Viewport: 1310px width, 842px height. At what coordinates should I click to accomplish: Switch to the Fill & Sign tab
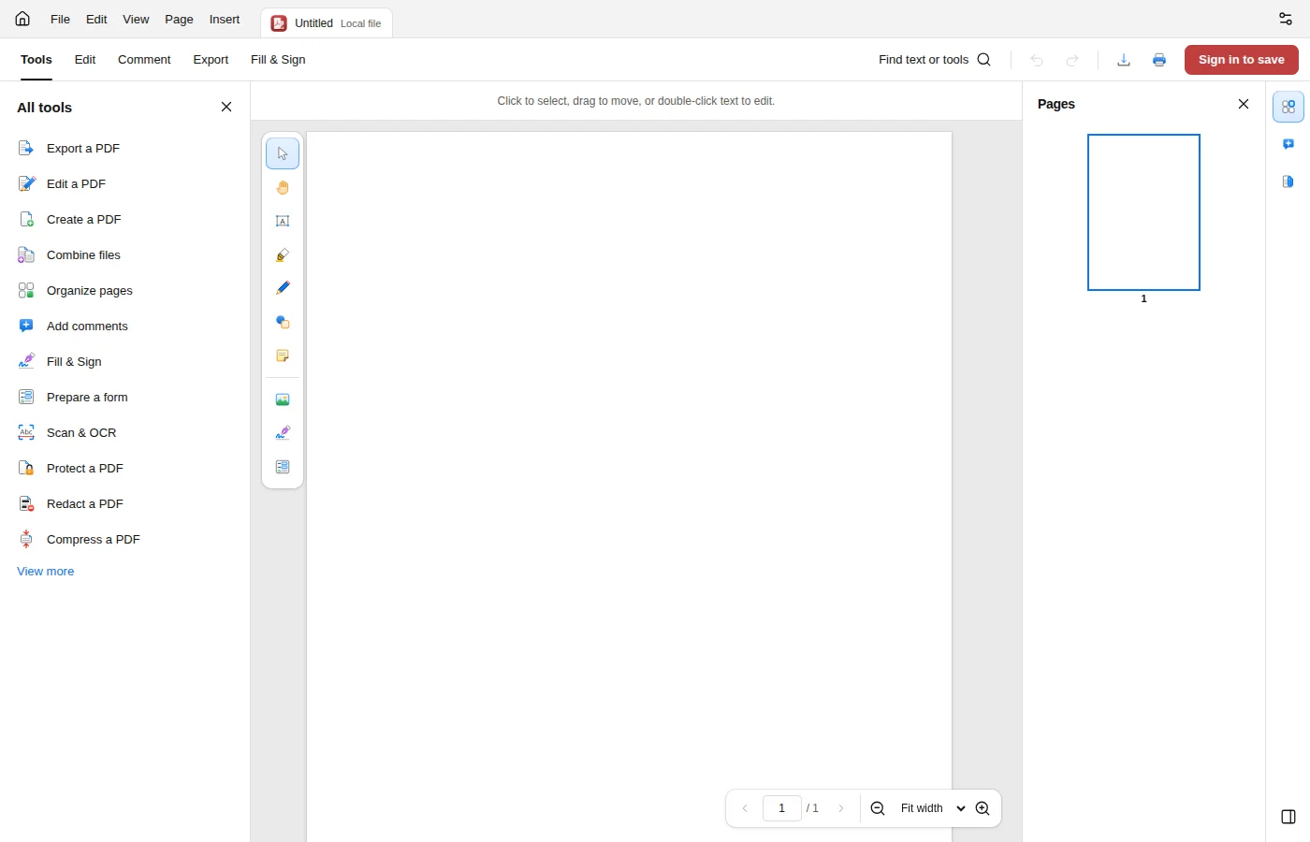pos(278,60)
